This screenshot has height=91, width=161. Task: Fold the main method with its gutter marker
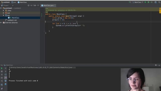[45, 16]
